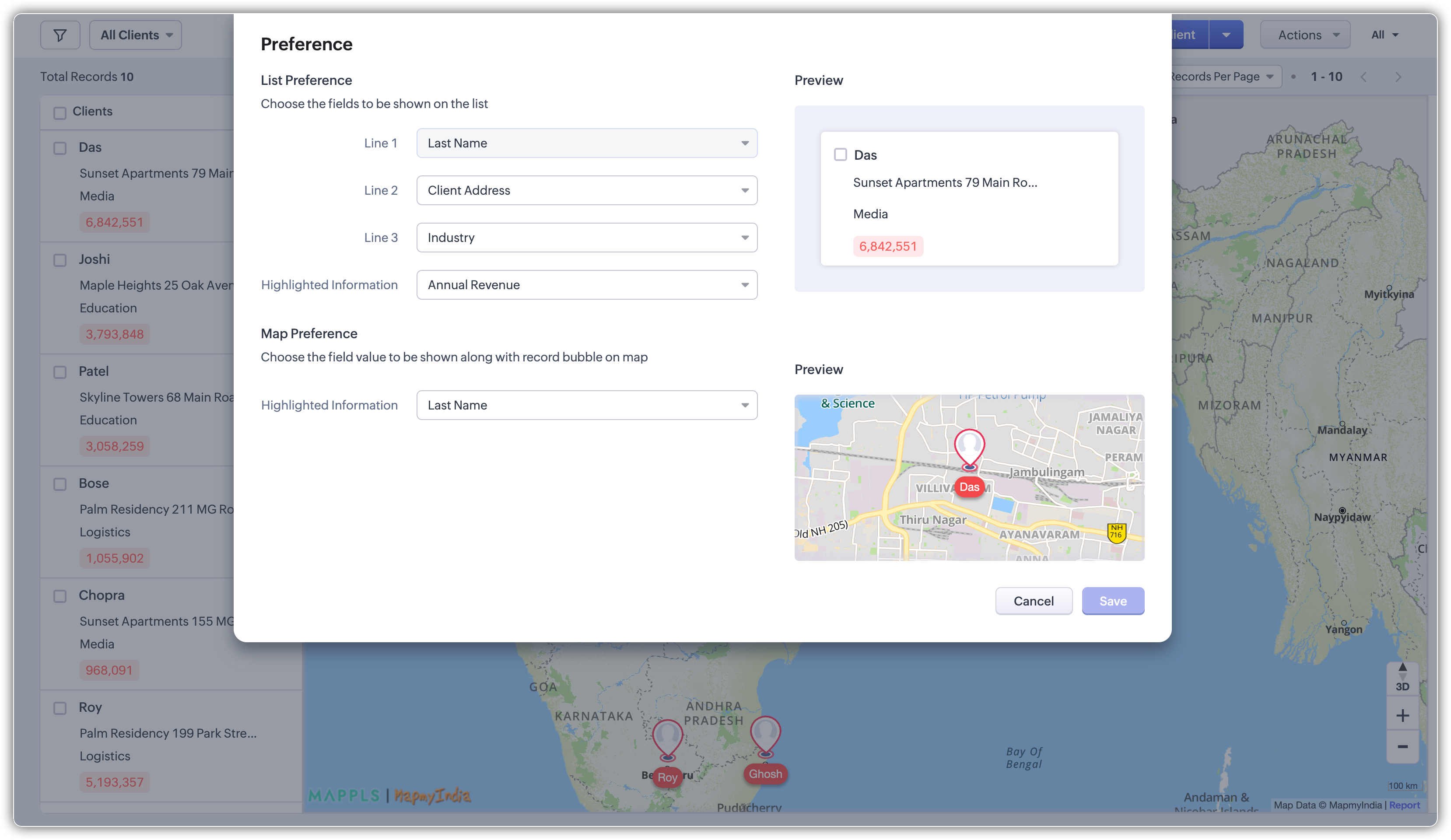Click the filter funnel icon

(x=60, y=35)
